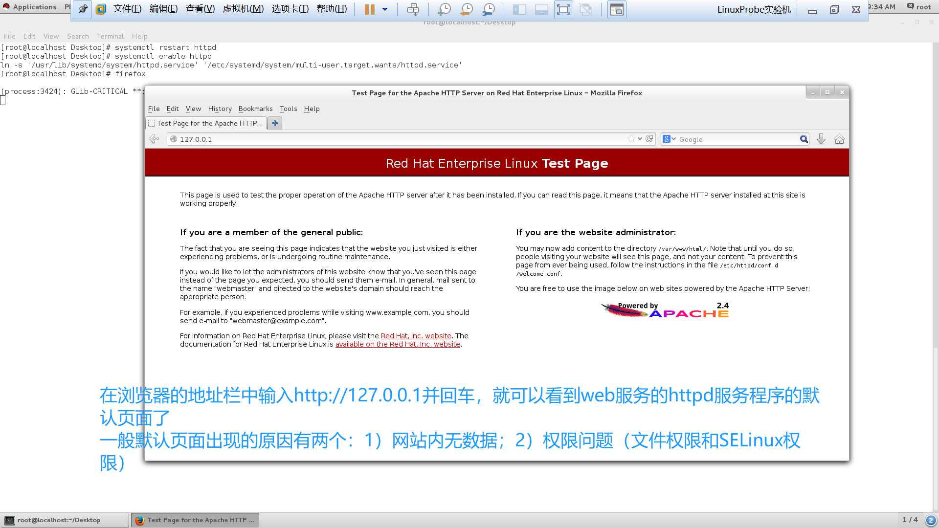This screenshot has height=528, width=939.
Task: Click the VMware full screen toggle icon
Action: click(562, 9)
